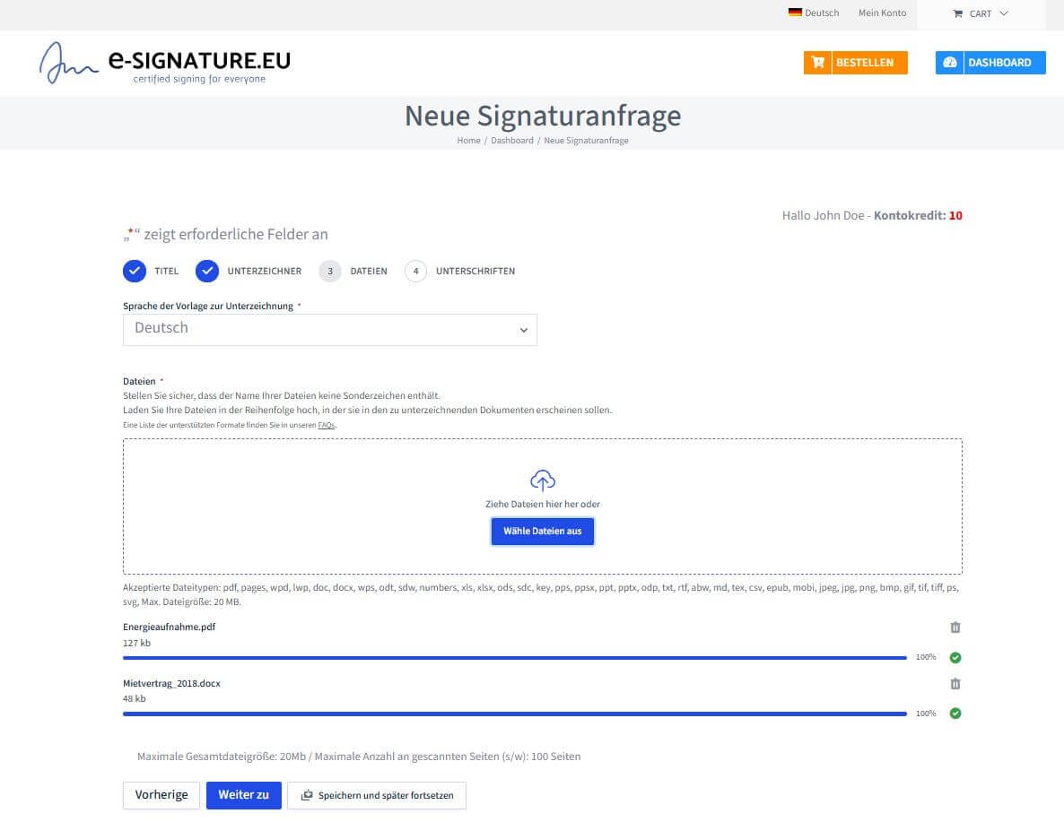Click the shopping cart icon in top bar
The width and height of the screenshot is (1064, 822).
957,13
